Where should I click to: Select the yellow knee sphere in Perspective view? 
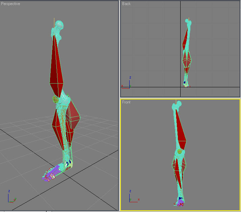(55, 99)
